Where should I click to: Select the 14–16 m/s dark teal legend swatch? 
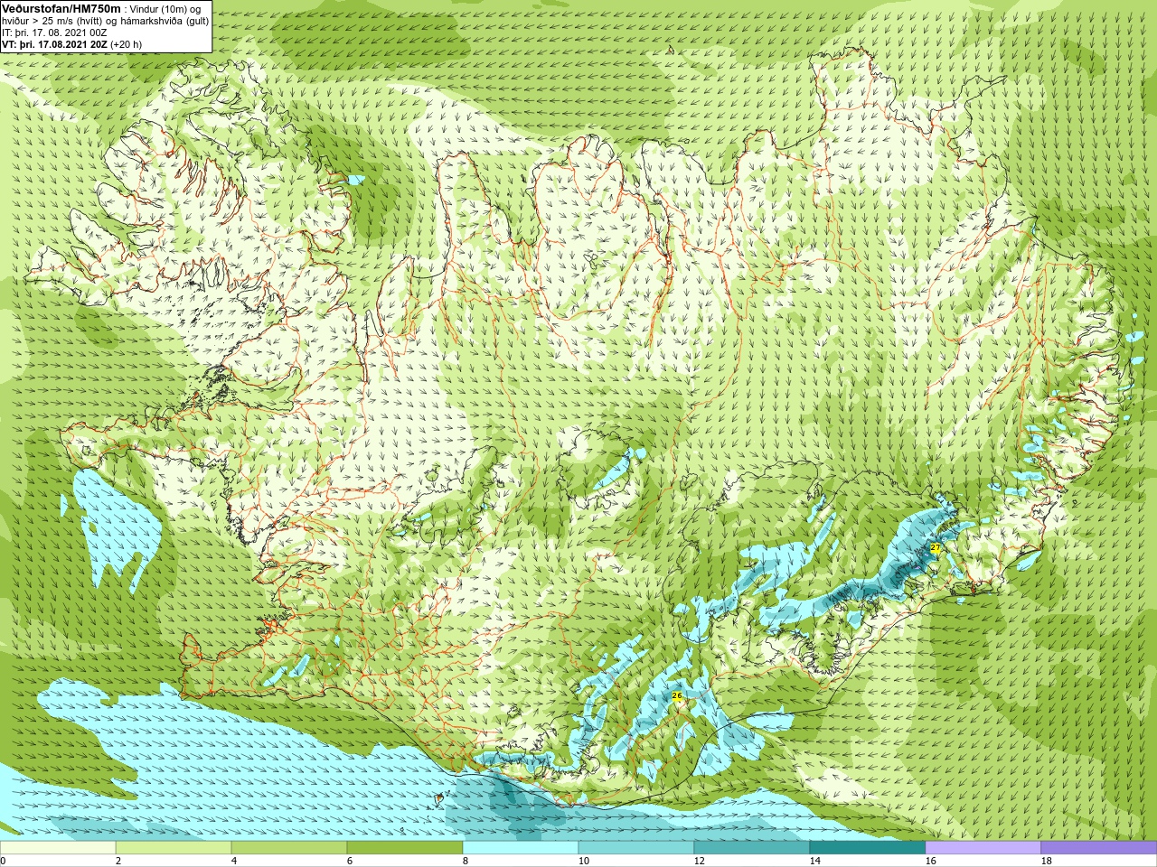[868, 848]
